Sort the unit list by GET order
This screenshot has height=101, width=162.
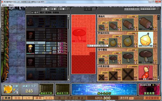coord(35,12)
